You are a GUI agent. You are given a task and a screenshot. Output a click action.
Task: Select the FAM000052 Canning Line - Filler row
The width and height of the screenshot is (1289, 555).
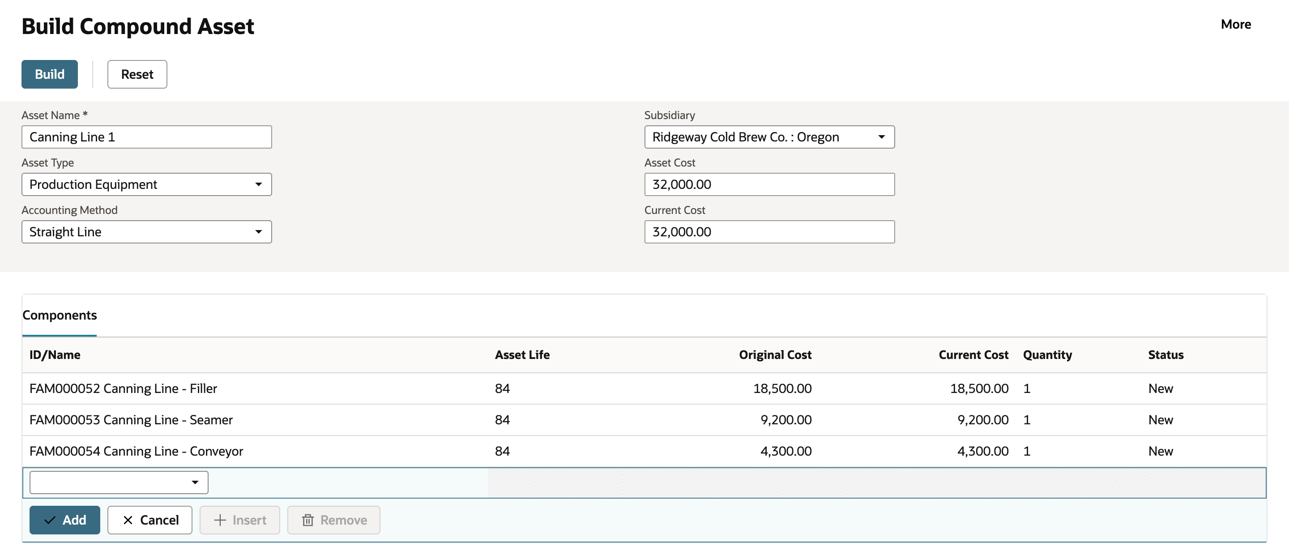pos(644,388)
